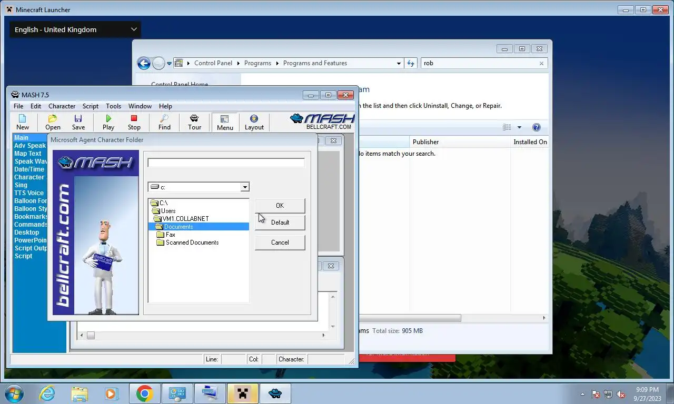The image size is (674, 404).
Task: Select the VM1.COLLABNET folder
Action: click(x=181, y=219)
